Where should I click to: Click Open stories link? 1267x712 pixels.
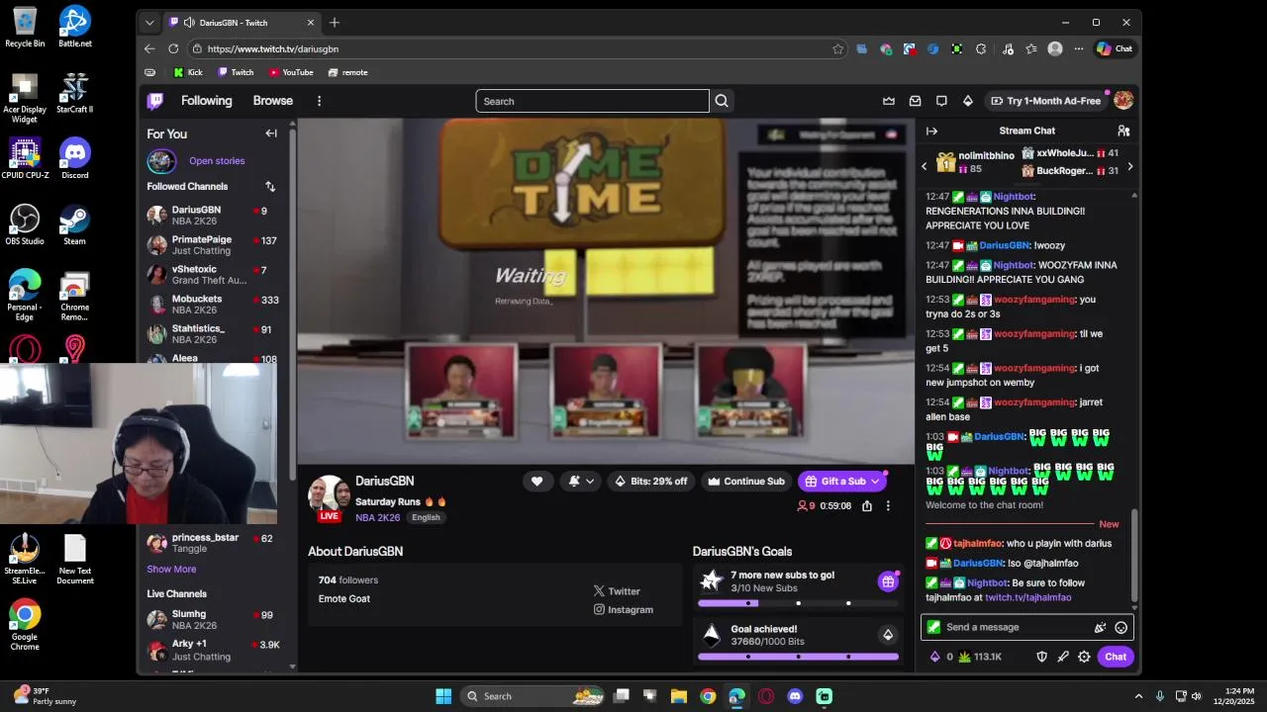[217, 161]
